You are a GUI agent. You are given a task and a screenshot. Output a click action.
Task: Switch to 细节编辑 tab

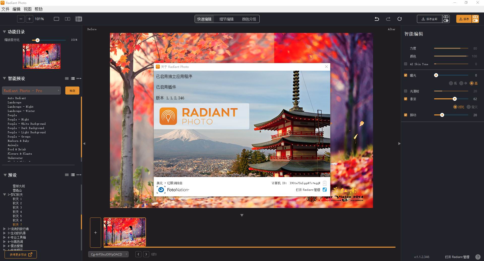coord(226,19)
